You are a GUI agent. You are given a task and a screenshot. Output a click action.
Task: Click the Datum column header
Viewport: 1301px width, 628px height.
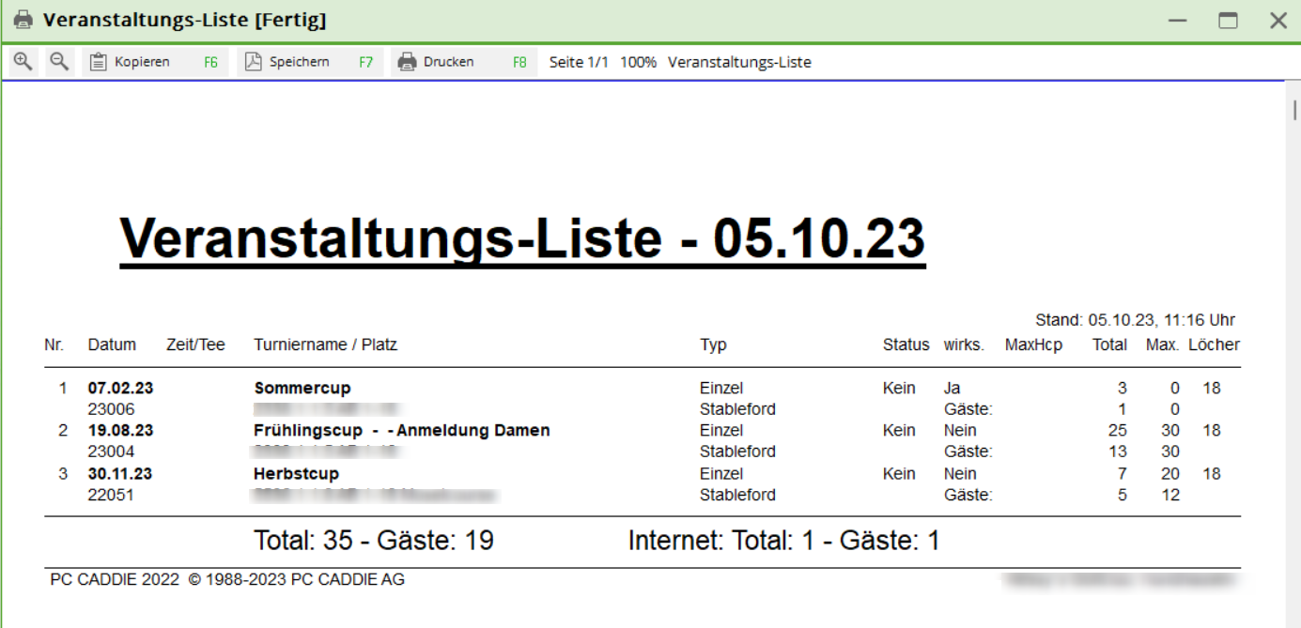(112, 345)
